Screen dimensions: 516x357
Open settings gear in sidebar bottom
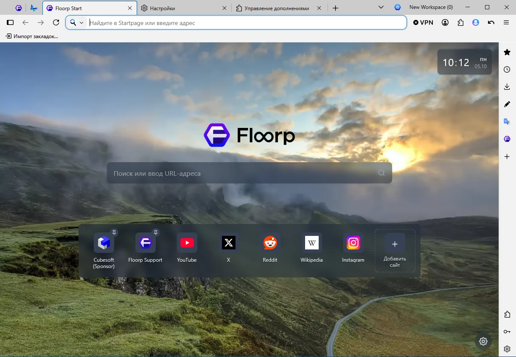(x=507, y=349)
